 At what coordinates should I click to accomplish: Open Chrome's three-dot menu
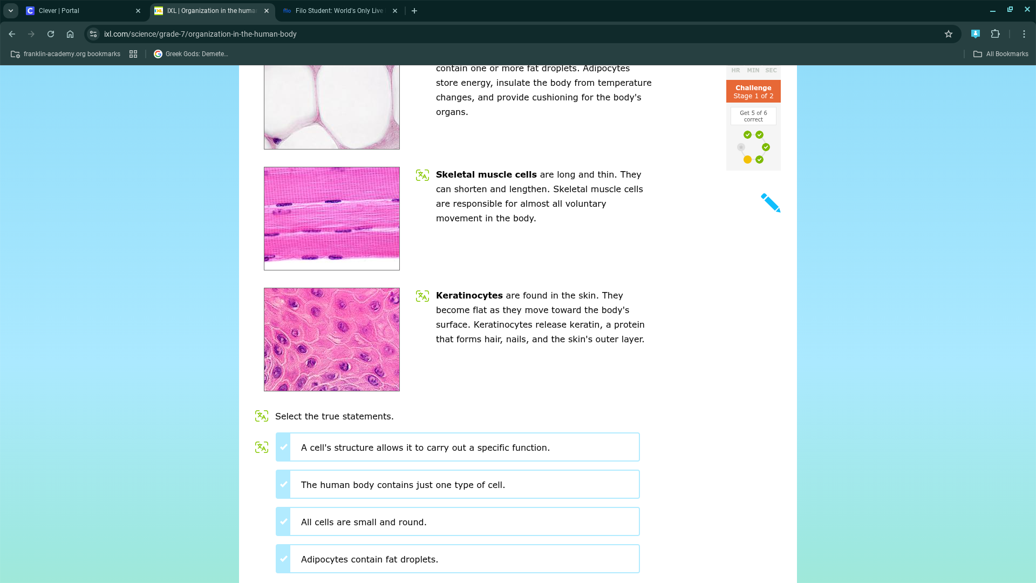click(1024, 33)
